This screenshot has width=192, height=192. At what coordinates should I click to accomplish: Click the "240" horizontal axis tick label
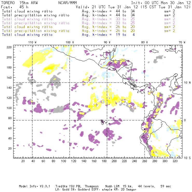134,161
